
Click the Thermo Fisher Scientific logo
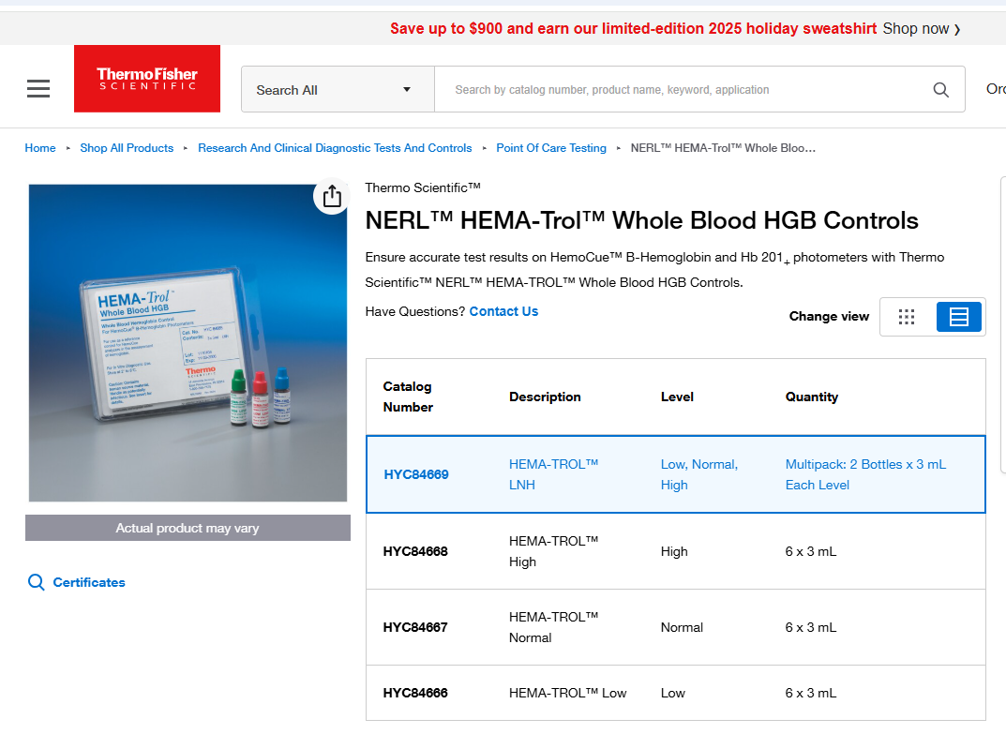147,79
